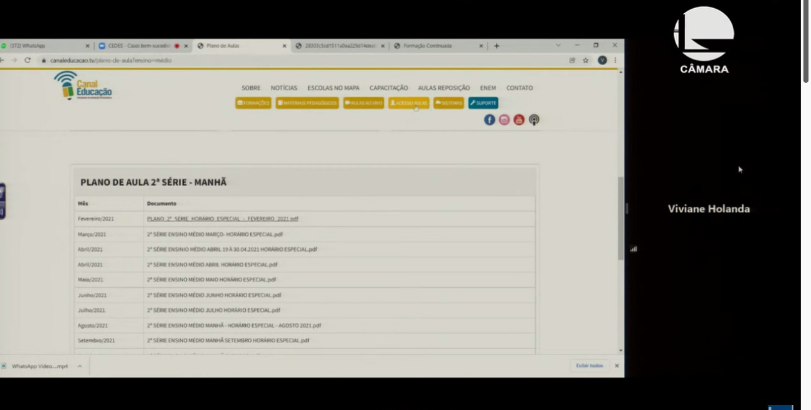Click the share page icon in address bar
Viewport: 811px width, 410px height.
572,60
